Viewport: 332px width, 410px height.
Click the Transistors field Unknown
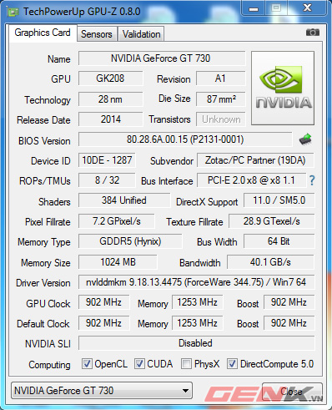[221, 119]
